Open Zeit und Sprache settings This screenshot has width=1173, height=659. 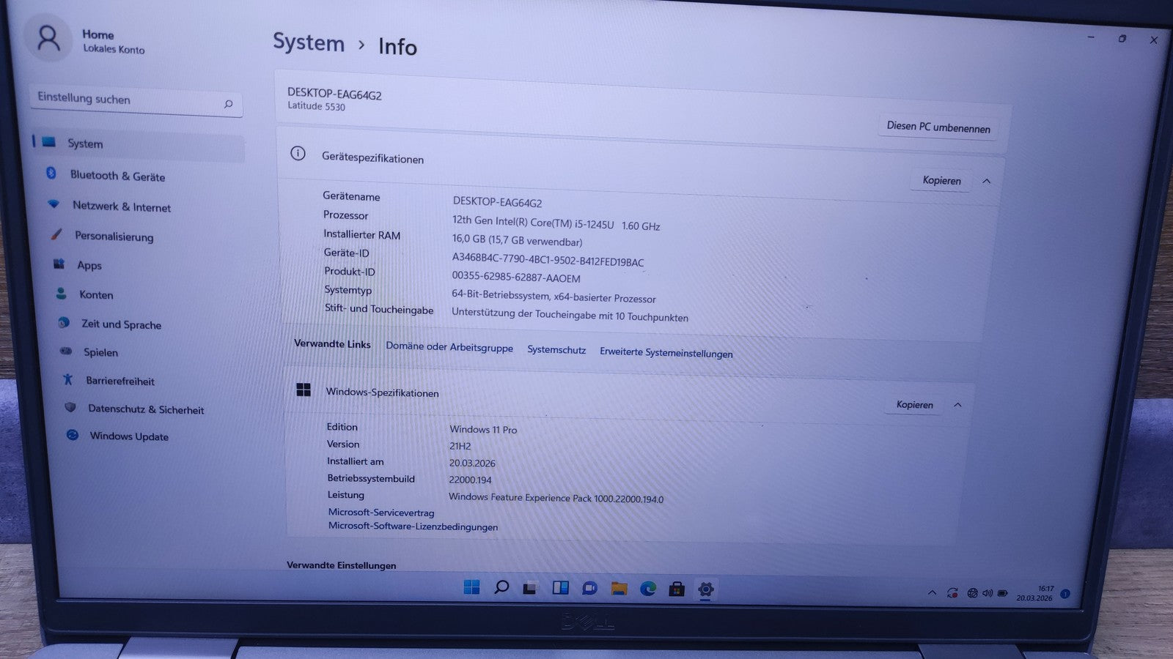[x=121, y=324]
